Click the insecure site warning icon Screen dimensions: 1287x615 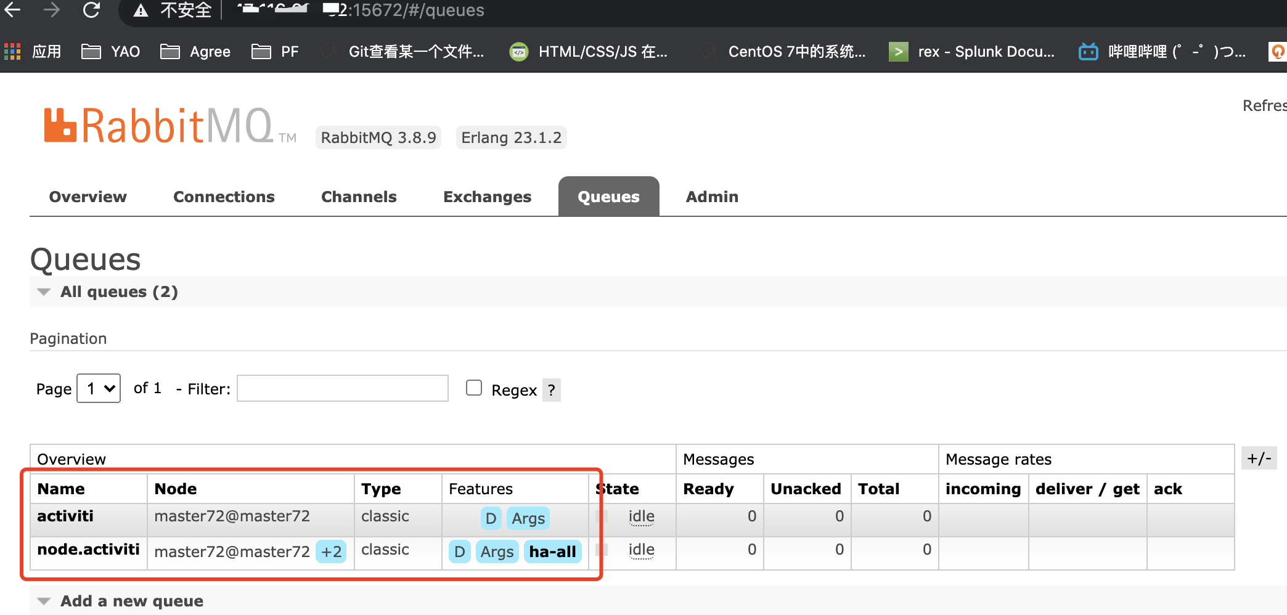[141, 10]
